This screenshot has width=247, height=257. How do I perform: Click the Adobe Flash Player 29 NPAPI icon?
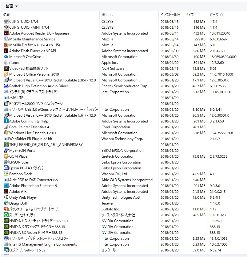6,51
